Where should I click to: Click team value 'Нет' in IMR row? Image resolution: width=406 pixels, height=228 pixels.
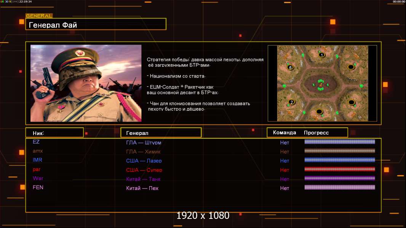(285, 161)
